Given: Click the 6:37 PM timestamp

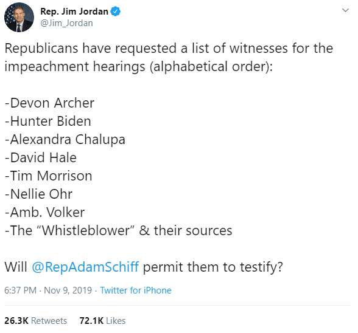Looking at the screenshot, I should [x=21, y=290].
